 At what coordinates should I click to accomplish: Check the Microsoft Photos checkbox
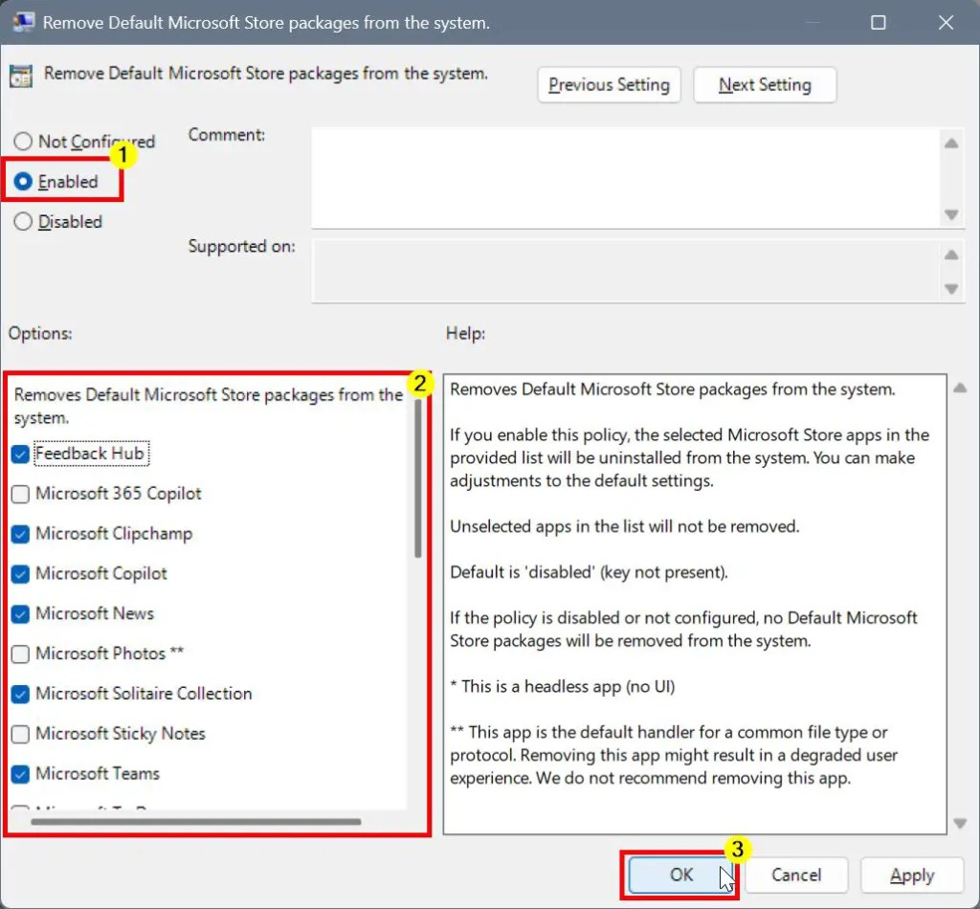tap(21, 654)
